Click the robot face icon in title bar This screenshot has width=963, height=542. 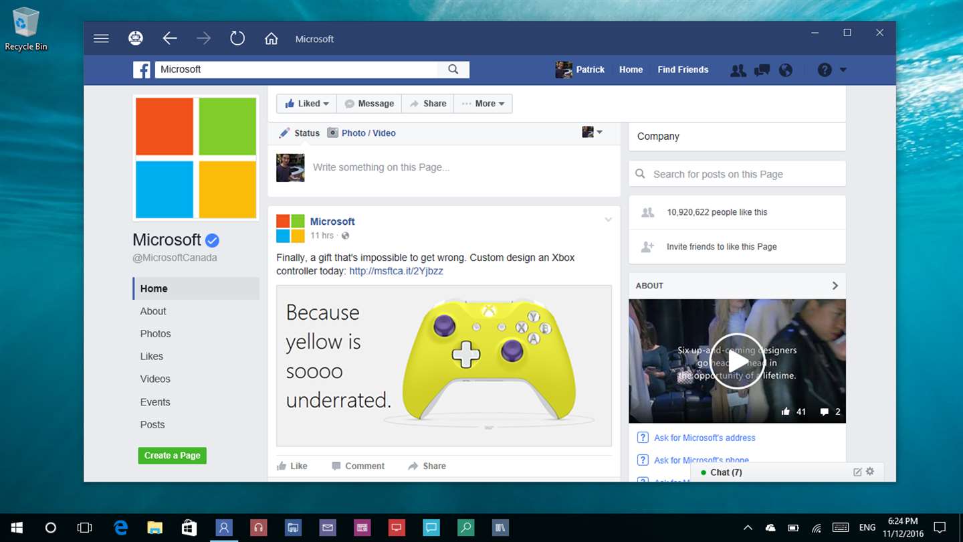(x=136, y=38)
